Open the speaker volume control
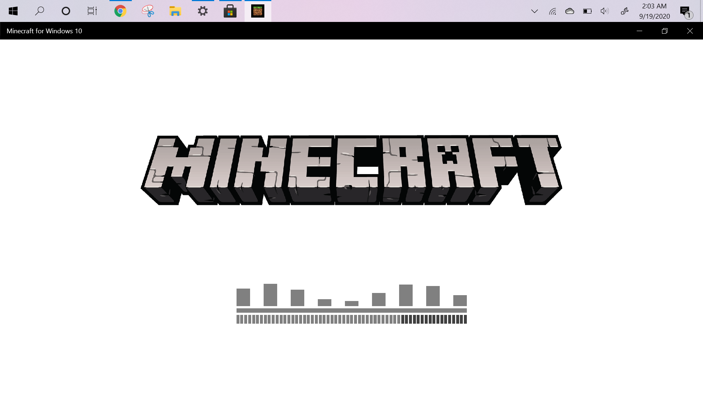Viewport: 703px width, 395px height. pos(605,11)
